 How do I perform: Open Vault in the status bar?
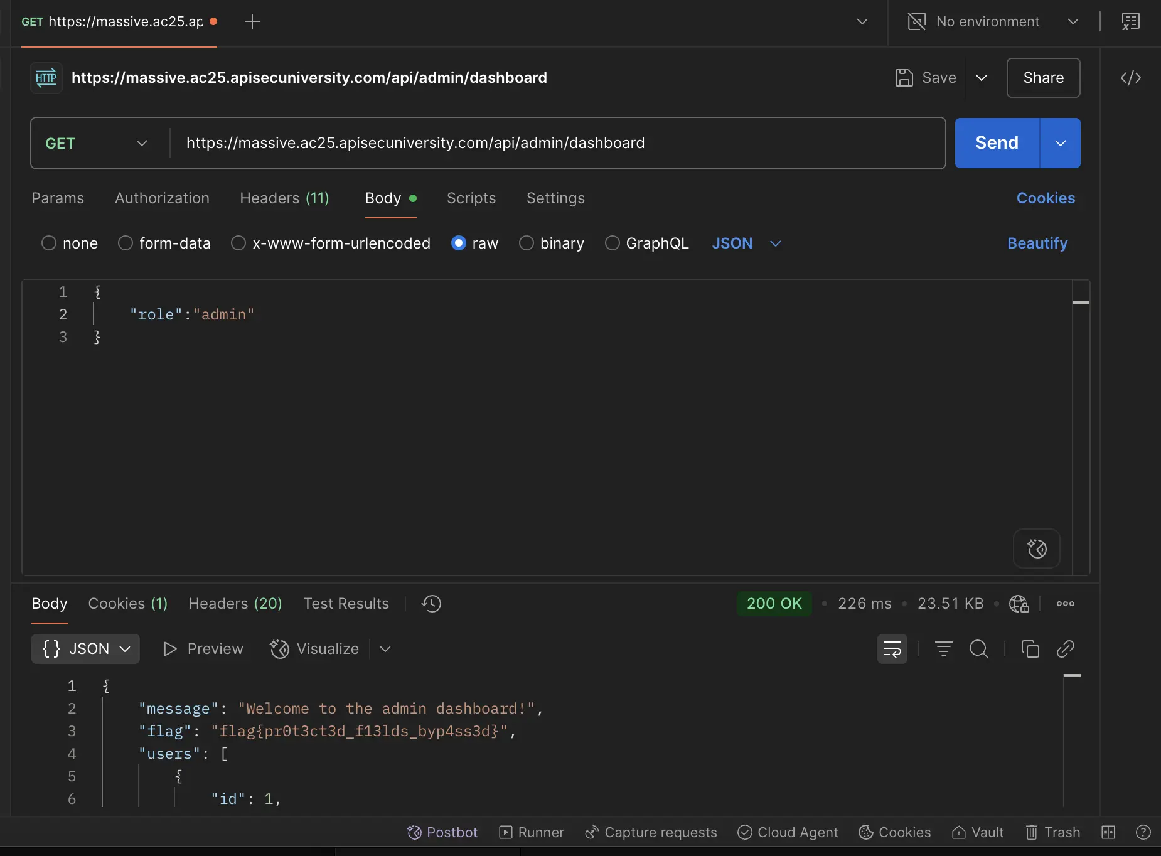coord(977,832)
